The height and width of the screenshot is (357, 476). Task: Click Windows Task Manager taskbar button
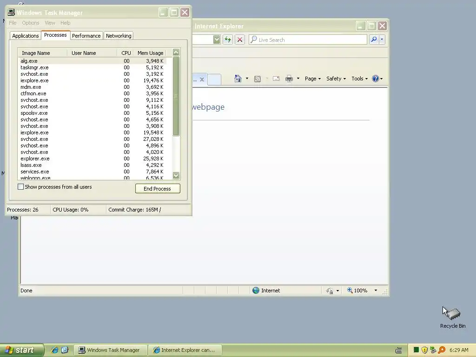pos(111,350)
